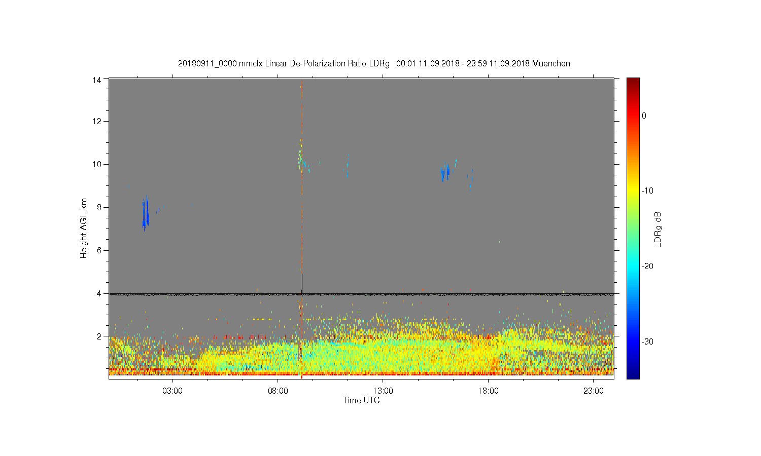Click the '13:00' time tick label
Viewport: 761px width, 456px height.
click(383, 391)
